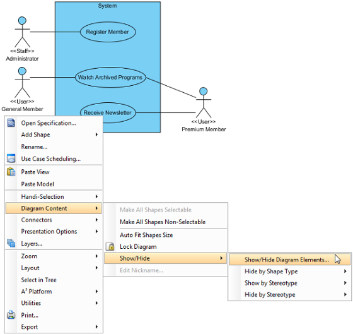Choose Paste Model menu item
The height and width of the screenshot is (334, 353).
click(54, 184)
